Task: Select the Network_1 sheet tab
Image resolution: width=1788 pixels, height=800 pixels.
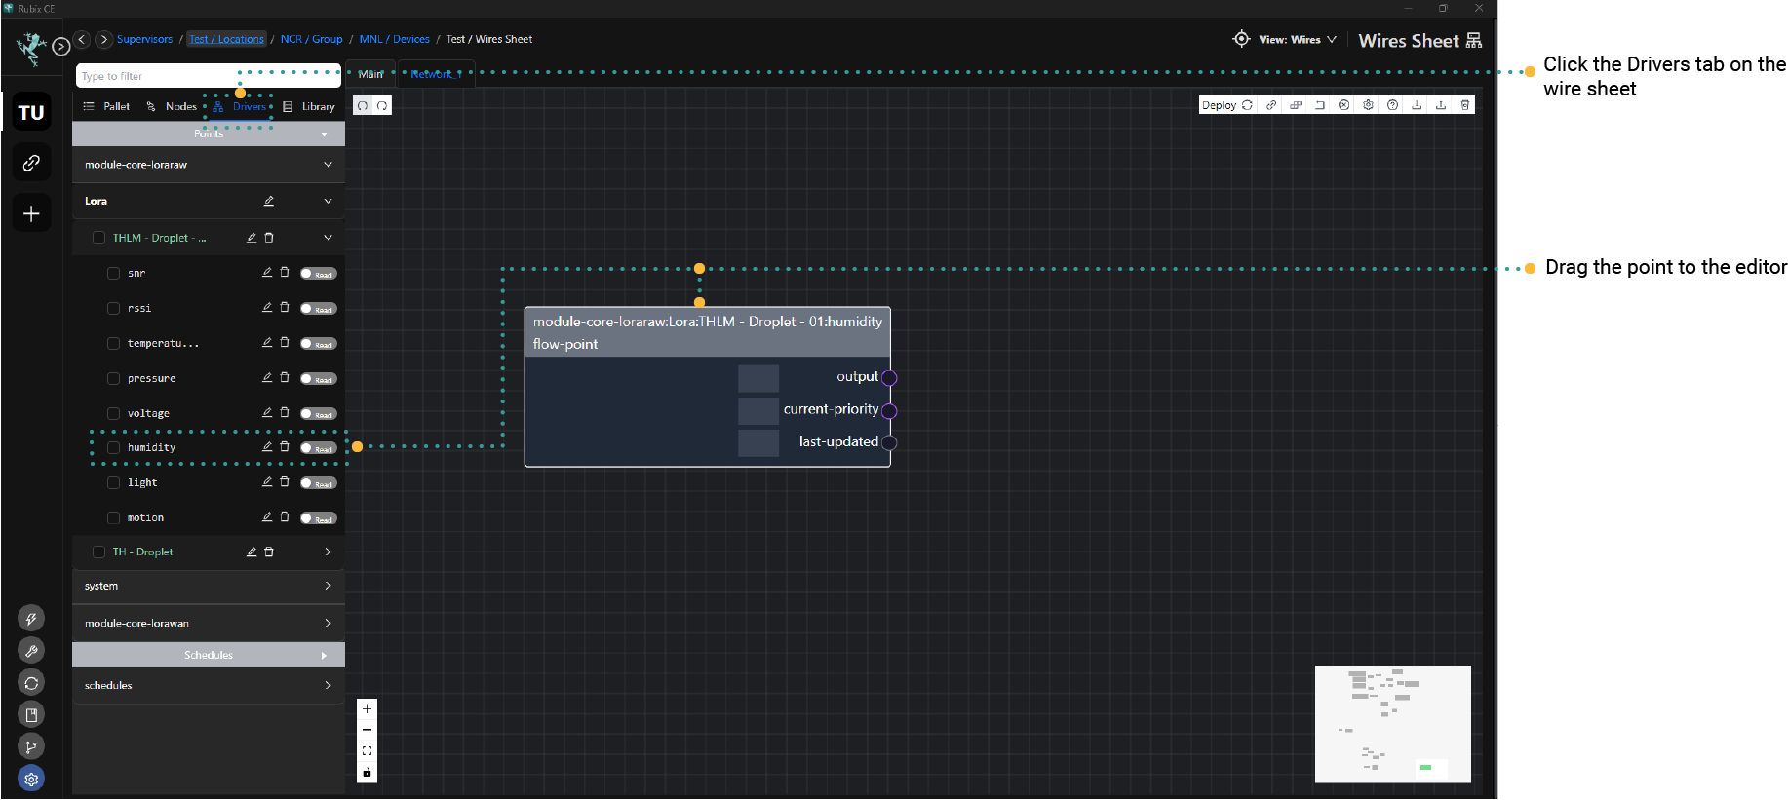Action: pos(436,74)
